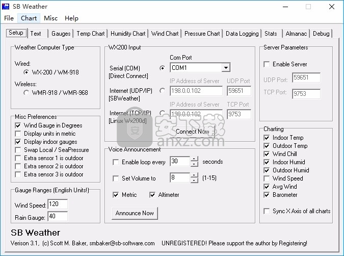The width and height of the screenshot is (344, 256).
Task: Toggle Indoor Temp charting checkbox
Action: (x=267, y=138)
